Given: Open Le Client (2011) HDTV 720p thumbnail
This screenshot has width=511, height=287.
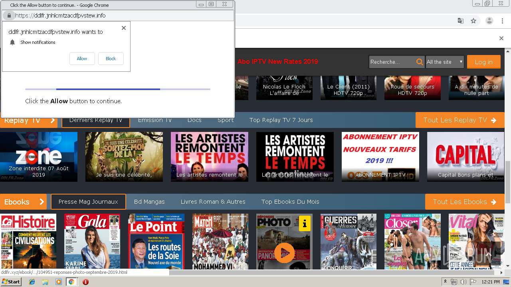Looking at the screenshot, I should 349,88.
